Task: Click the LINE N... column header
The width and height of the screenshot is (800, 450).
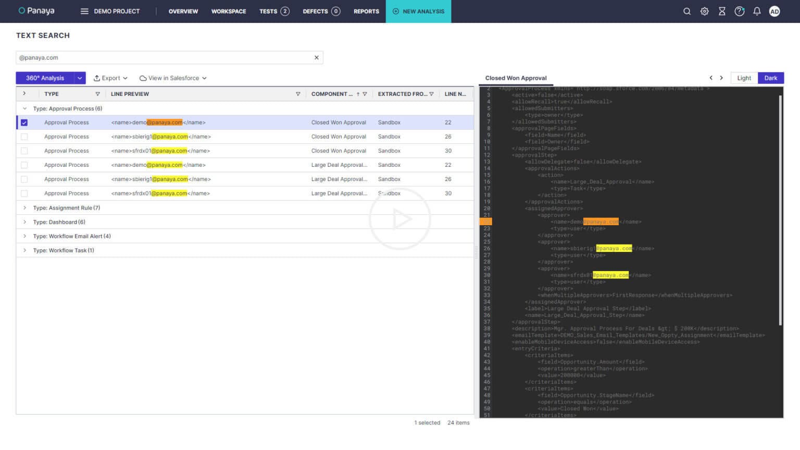Action: 455,94
